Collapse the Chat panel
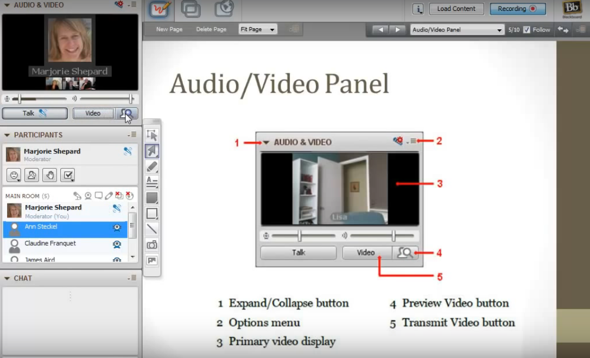 click(x=7, y=278)
